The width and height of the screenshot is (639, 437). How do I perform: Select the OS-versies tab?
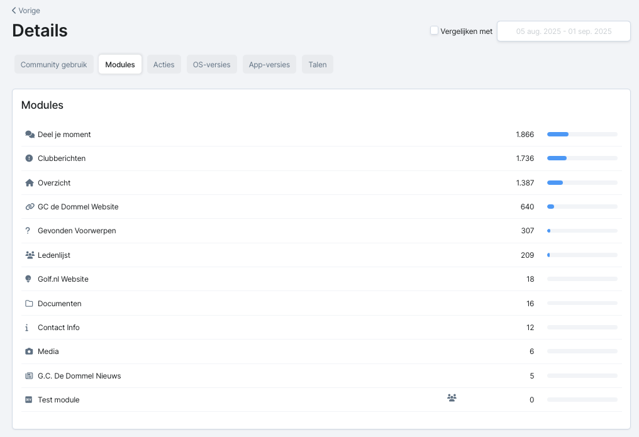(211, 65)
